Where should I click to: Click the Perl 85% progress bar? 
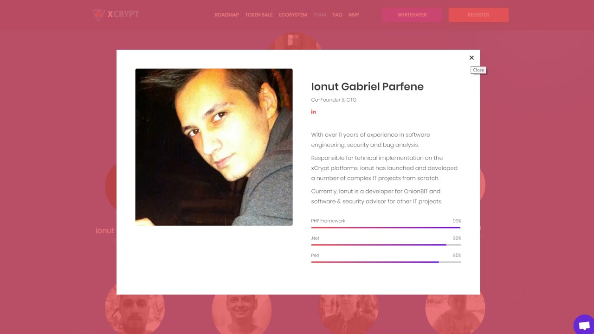click(x=386, y=262)
